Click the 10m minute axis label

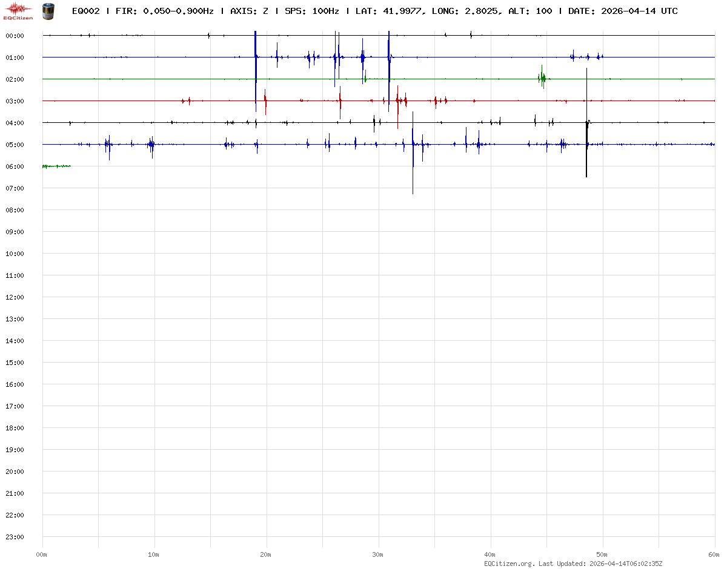pos(154,554)
